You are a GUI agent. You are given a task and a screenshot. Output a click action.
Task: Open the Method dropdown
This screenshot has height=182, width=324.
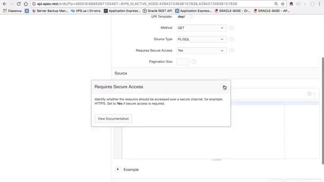pyautogui.click(x=201, y=28)
